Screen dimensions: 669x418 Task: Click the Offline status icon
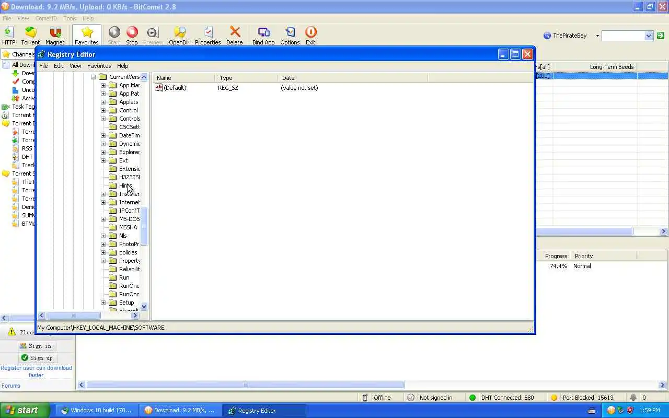point(365,398)
